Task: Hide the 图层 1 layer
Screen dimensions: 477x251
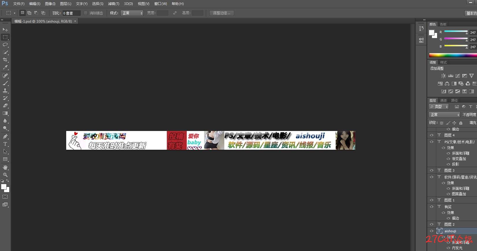Action: (x=432, y=200)
